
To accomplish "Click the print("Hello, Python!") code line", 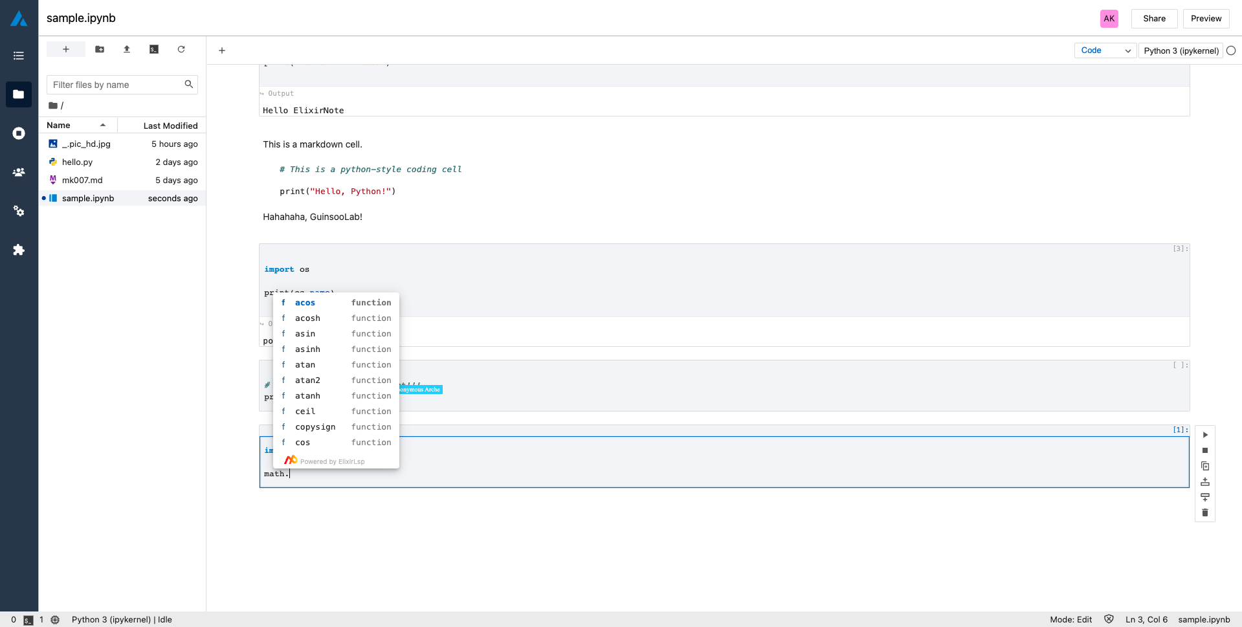I will [337, 192].
